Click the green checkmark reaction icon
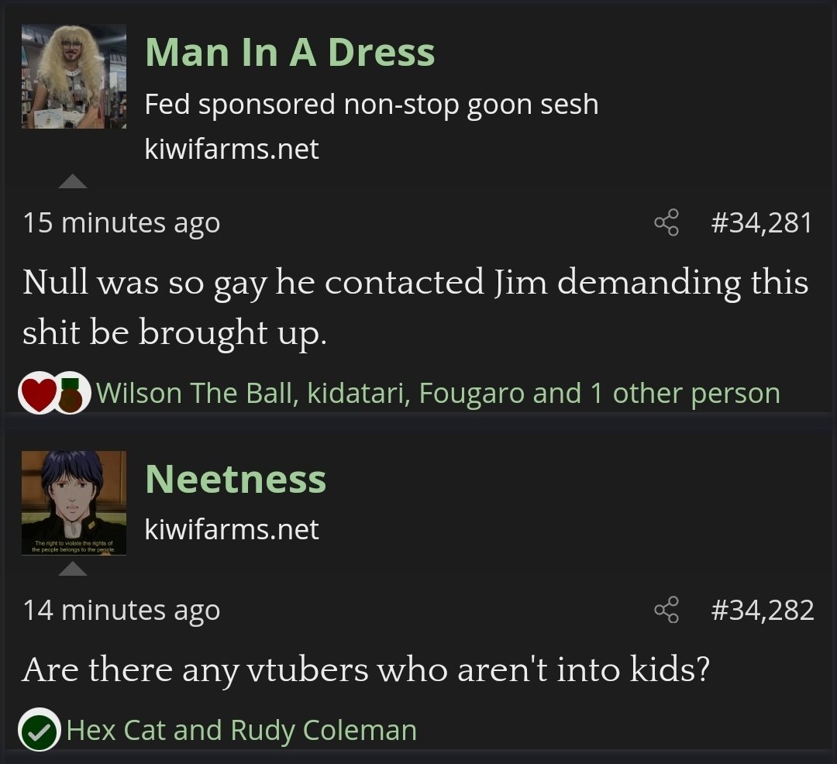The image size is (837, 764). (40, 731)
